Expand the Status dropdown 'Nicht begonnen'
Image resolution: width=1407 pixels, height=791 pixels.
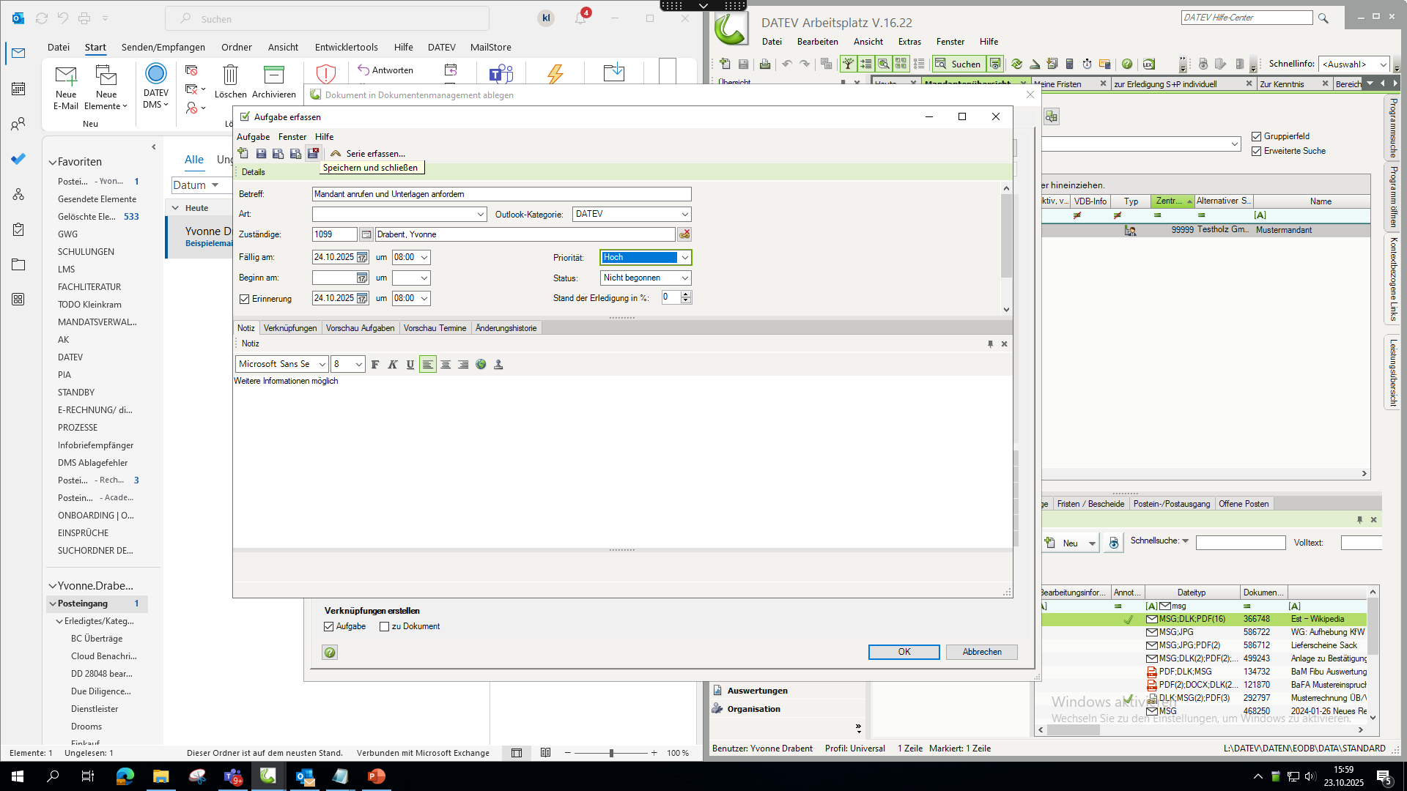[684, 278]
